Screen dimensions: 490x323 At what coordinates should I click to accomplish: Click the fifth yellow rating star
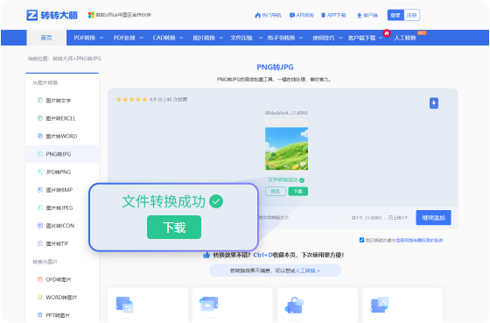[144, 100]
